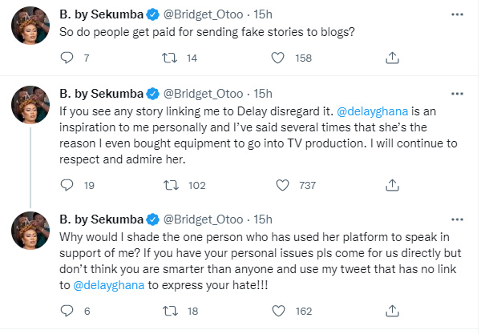The width and height of the screenshot is (481, 334).
Task: Open more options on the first tweet
Action: pos(457,14)
